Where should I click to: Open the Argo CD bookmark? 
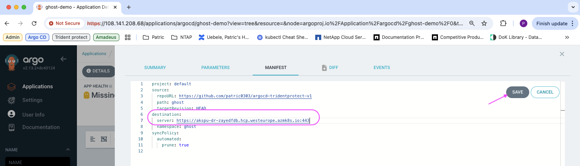38,37
